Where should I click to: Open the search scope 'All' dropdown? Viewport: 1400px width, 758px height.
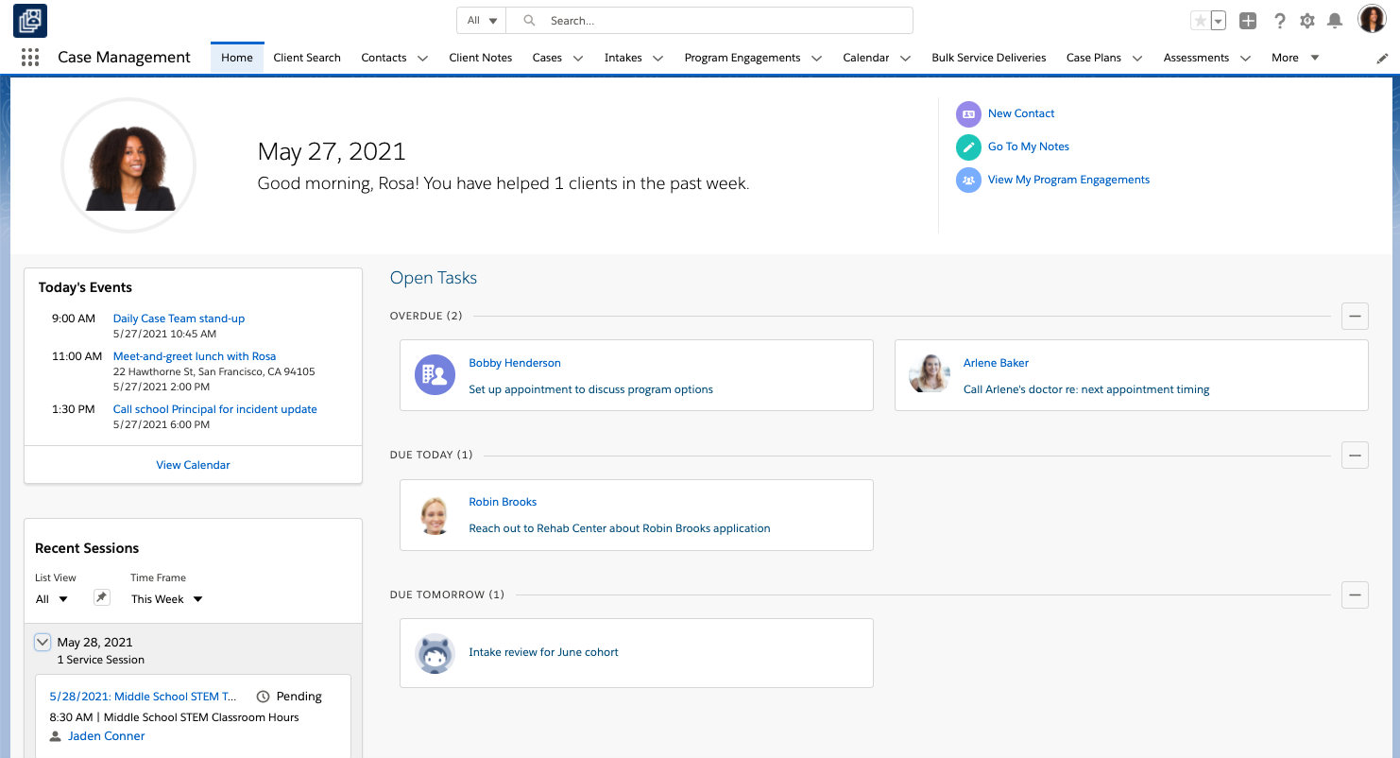click(x=482, y=21)
